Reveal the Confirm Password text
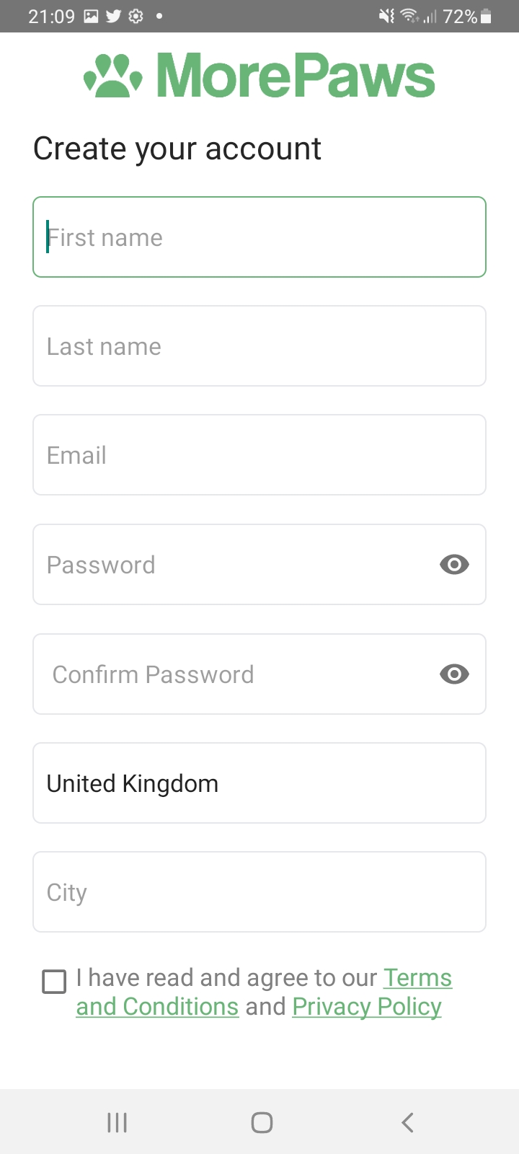519x1154 pixels. coord(454,674)
